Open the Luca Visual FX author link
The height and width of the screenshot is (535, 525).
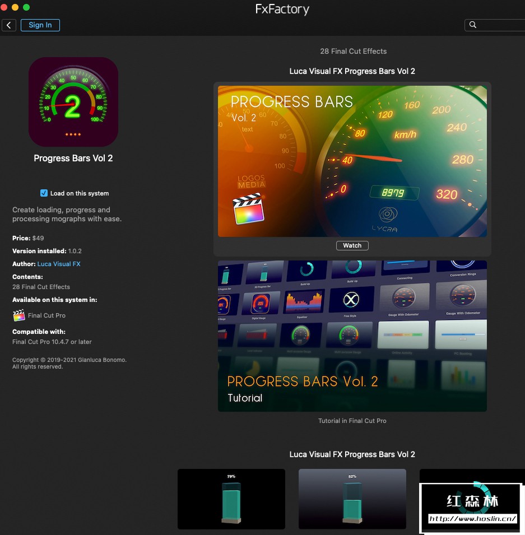(x=59, y=264)
